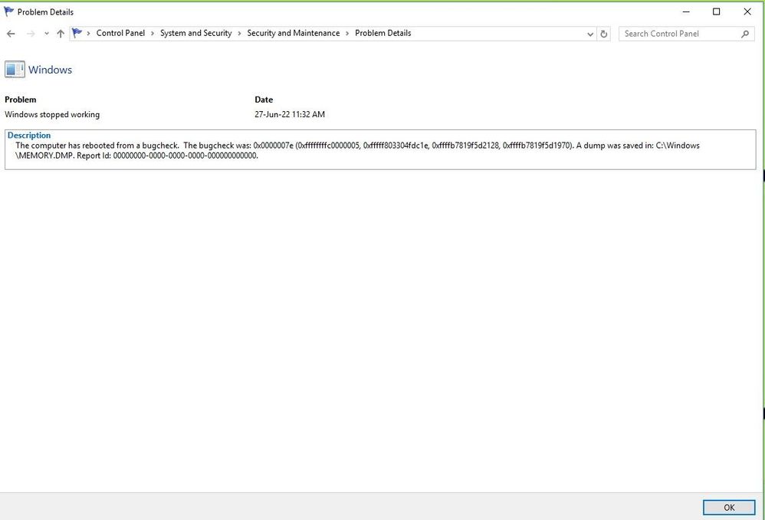This screenshot has height=520, width=765.
Task: Click the OK button
Action: point(729,507)
